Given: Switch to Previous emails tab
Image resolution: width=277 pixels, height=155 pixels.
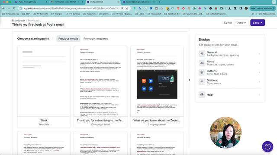Looking at the screenshot, I should 68,39.
